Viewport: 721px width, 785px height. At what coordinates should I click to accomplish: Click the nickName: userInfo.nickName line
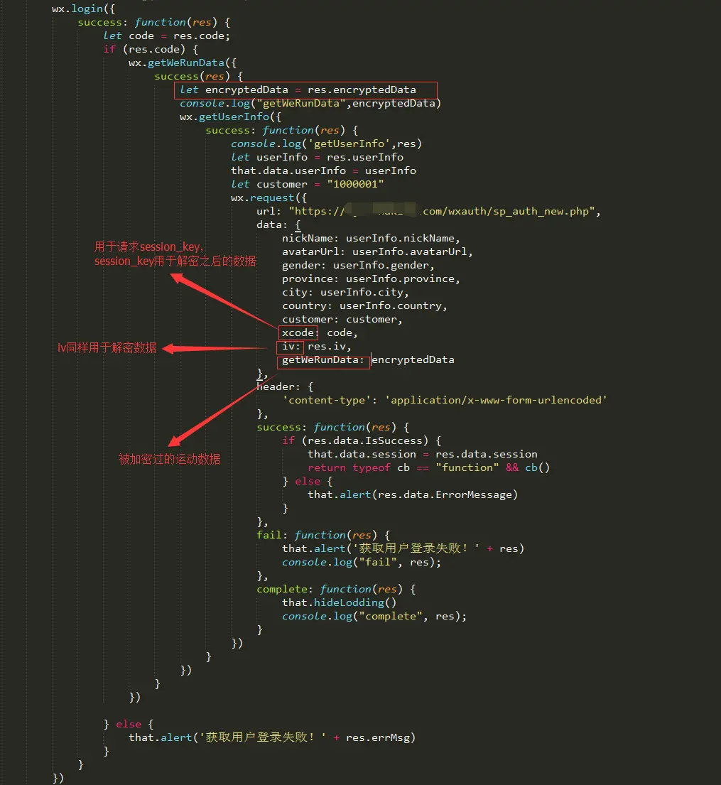point(371,238)
